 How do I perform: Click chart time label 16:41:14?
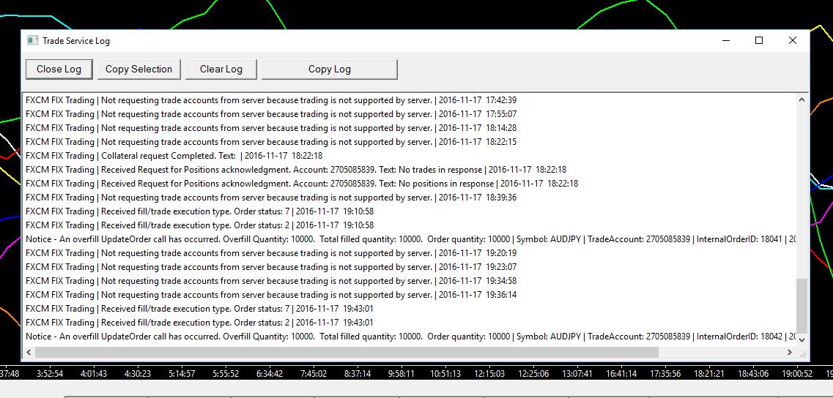[621, 374]
